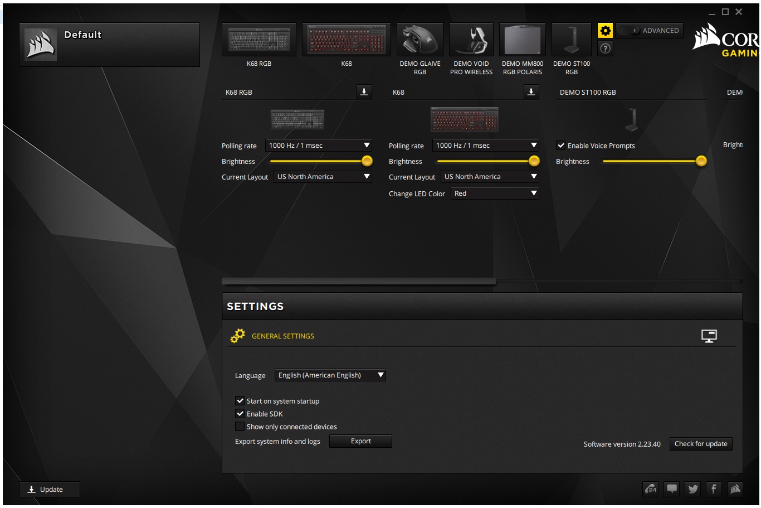Click the DEMO ST100 RGB panel title
Viewport: 761px width, 508px height.
[588, 93]
